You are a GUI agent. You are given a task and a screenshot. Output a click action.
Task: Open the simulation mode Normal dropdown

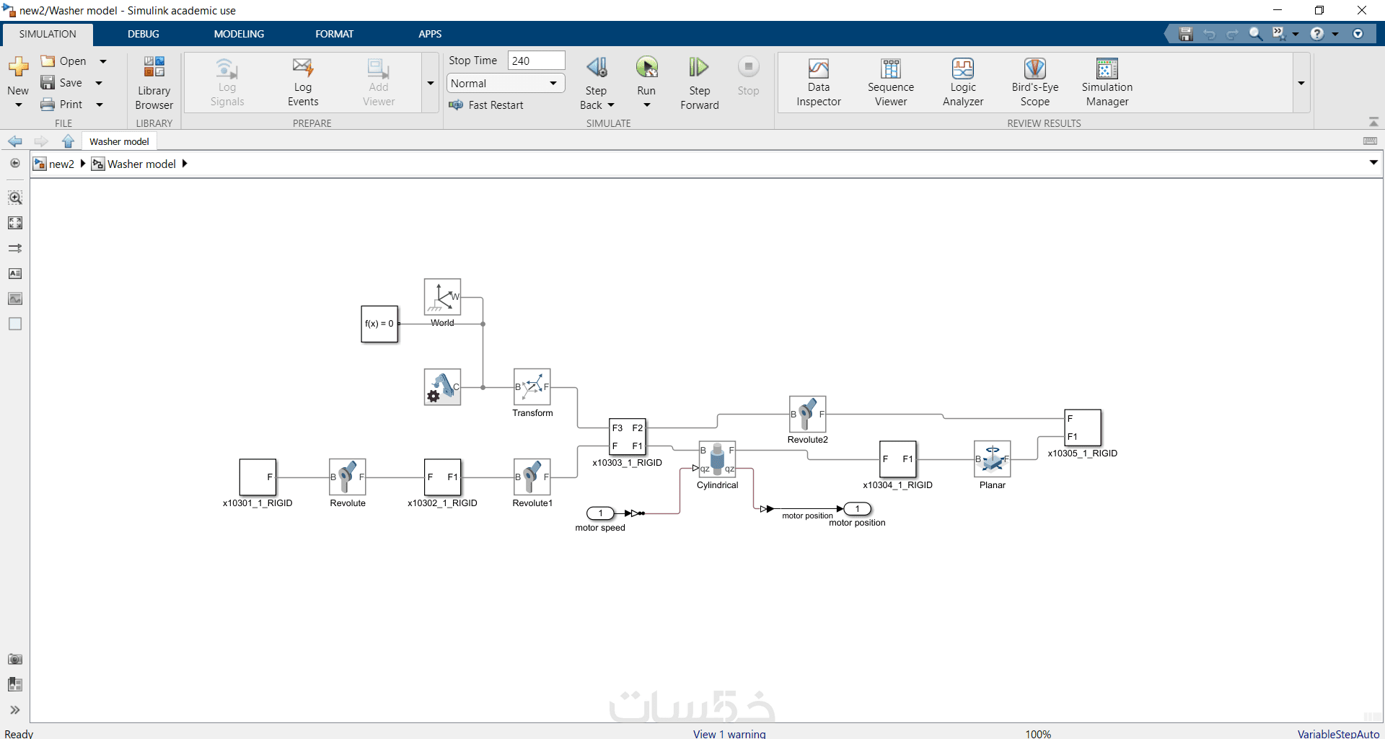505,84
